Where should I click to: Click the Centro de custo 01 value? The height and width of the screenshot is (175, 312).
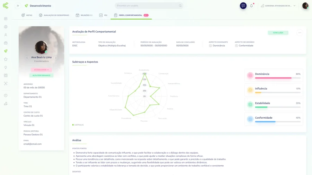pyautogui.click(x=33, y=116)
